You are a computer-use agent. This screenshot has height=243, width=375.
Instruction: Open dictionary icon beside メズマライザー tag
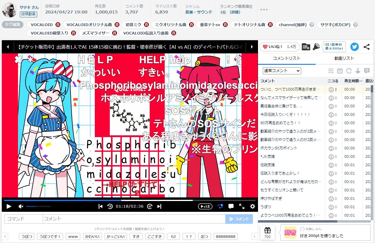(x=114, y=33)
